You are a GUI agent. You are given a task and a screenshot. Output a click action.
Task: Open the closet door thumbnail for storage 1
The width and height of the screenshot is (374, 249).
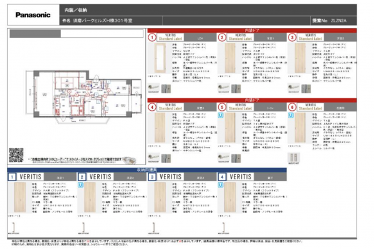click(x=20, y=197)
